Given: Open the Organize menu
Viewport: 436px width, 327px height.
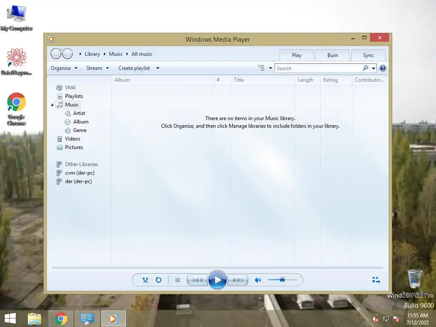Looking at the screenshot, I should coord(64,68).
